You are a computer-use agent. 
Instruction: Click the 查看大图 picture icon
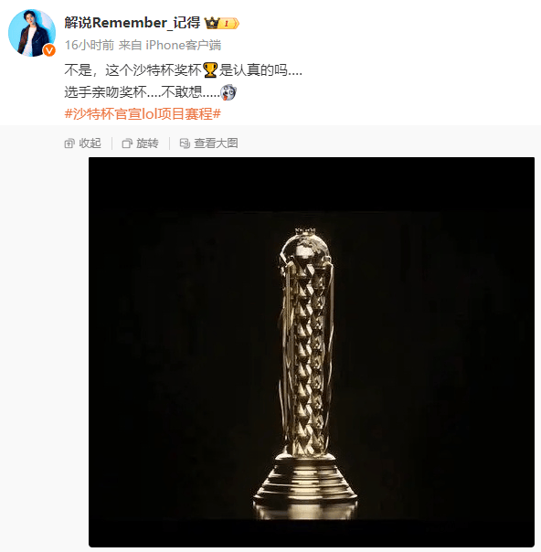tap(185, 143)
